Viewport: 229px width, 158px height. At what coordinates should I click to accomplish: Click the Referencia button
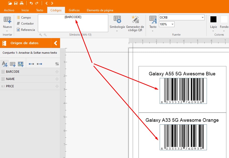(26, 30)
